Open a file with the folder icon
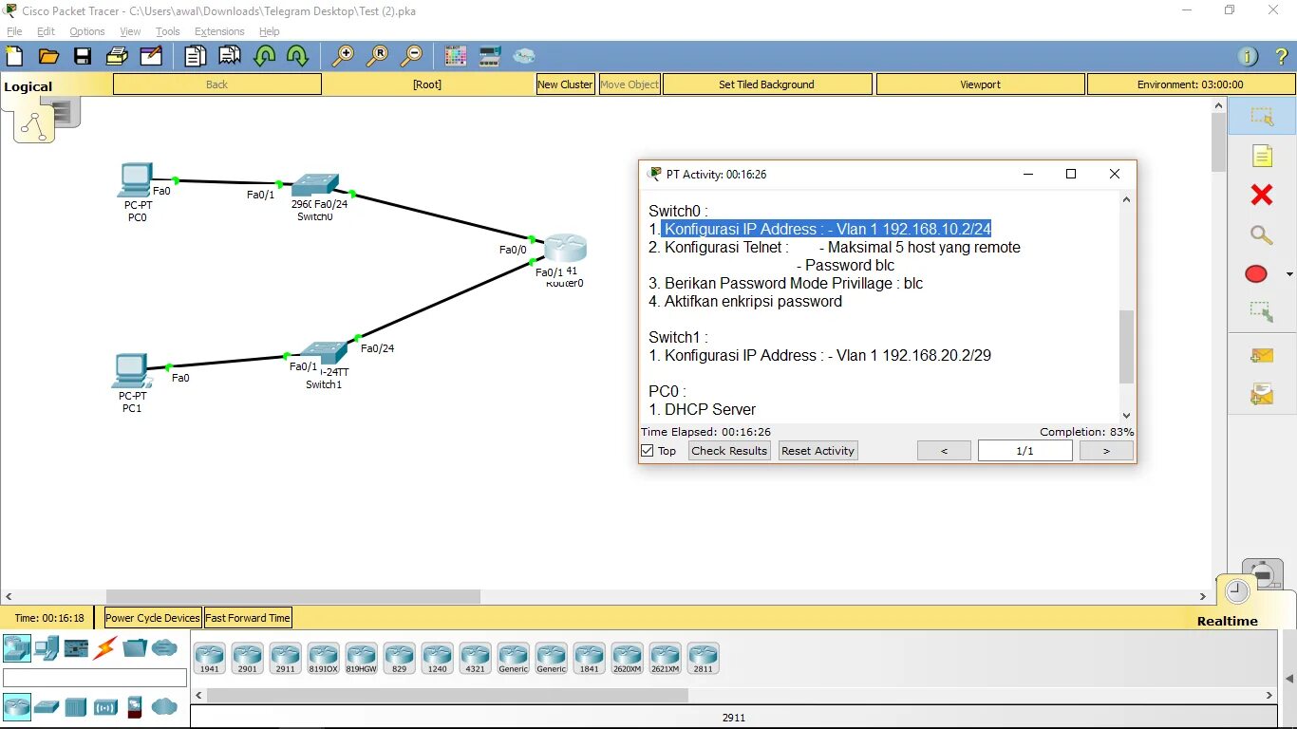Screen dimensions: 1297x729 coord(48,56)
